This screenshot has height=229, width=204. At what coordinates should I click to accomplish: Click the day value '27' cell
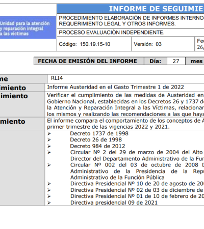(x=176, y=61)
